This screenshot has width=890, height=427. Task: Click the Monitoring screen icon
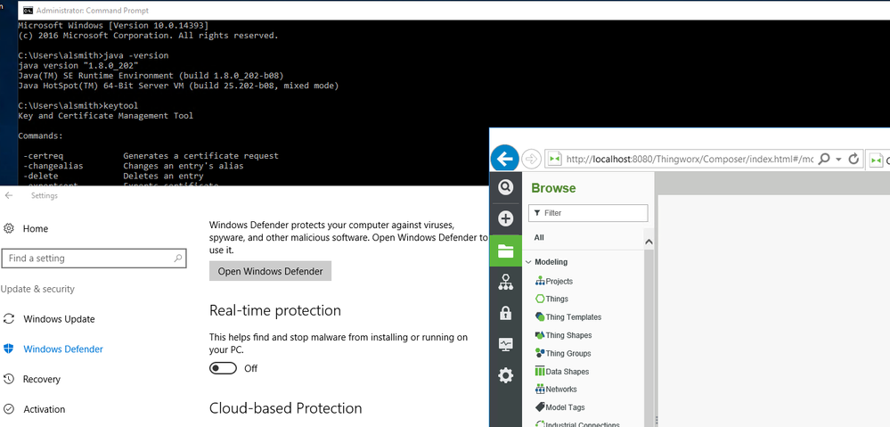[x=505, y=344]
